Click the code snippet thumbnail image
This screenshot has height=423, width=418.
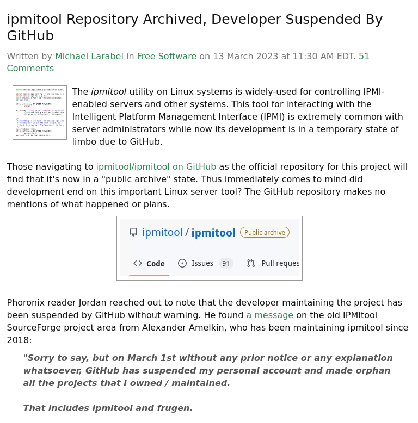[40, 113]
